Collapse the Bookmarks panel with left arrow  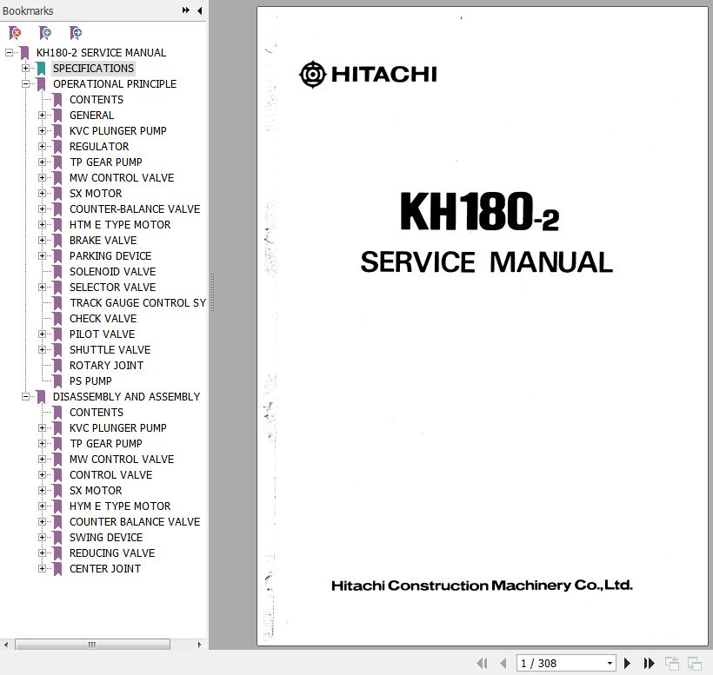[200, 10]
